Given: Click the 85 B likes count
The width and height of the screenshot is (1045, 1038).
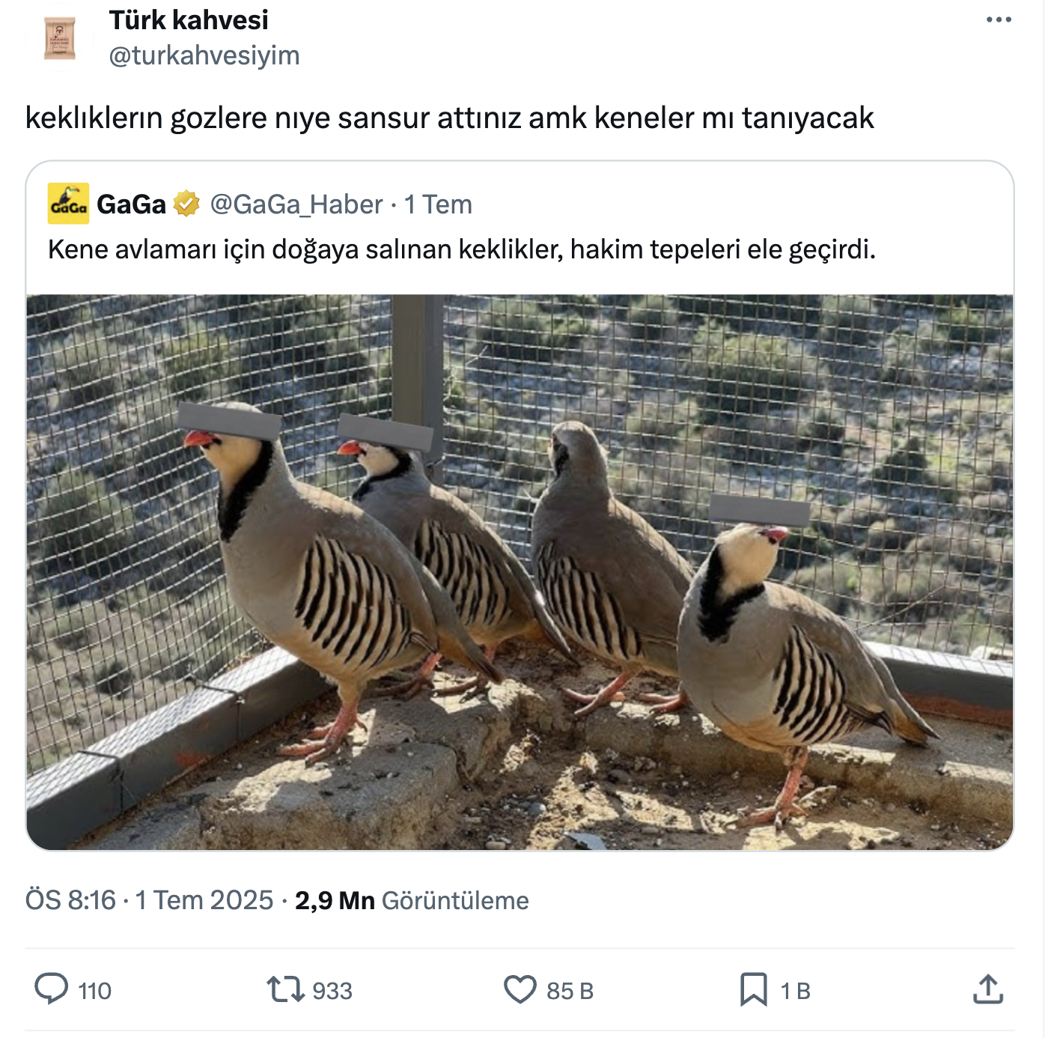Looking at the screenshot, I should click(570, 991).
